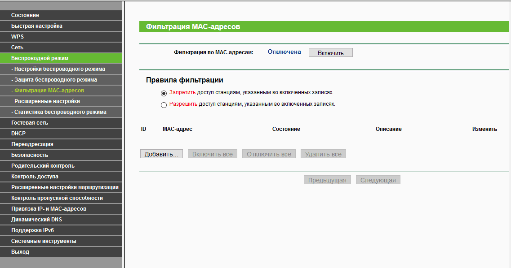Viewport: 511px width, 268px height.
Task: Open Контроль доступа section
Action: (x=61, y=177)
